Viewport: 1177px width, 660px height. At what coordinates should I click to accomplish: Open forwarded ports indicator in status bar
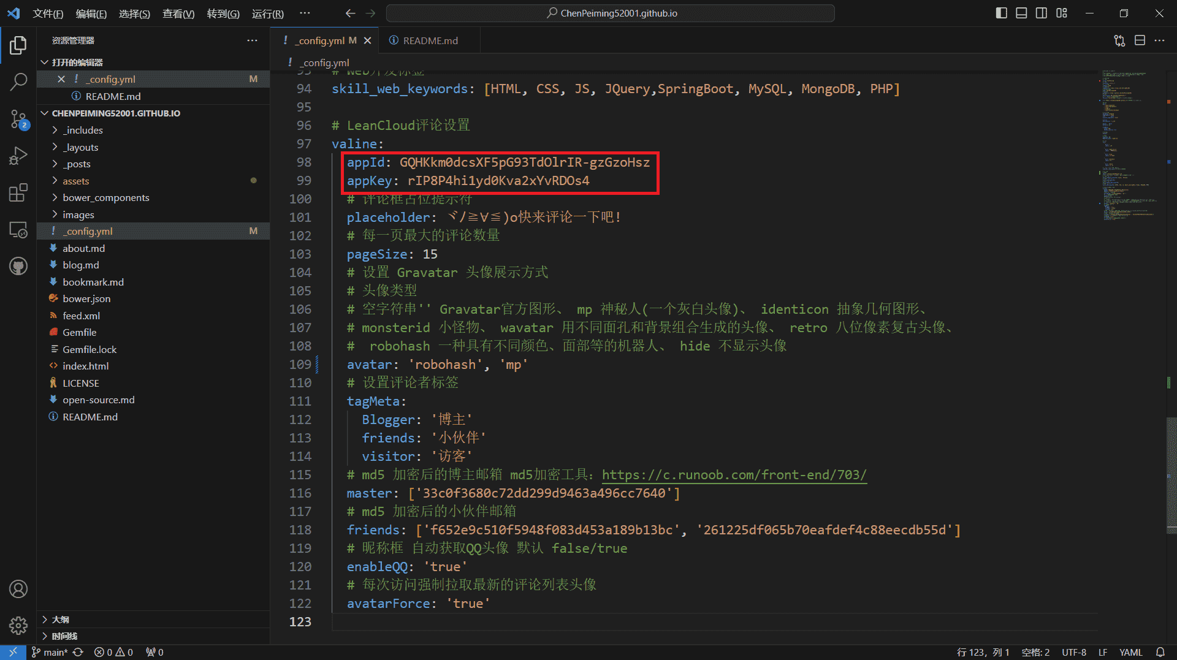pyautogui.click(x=154, y=652)
